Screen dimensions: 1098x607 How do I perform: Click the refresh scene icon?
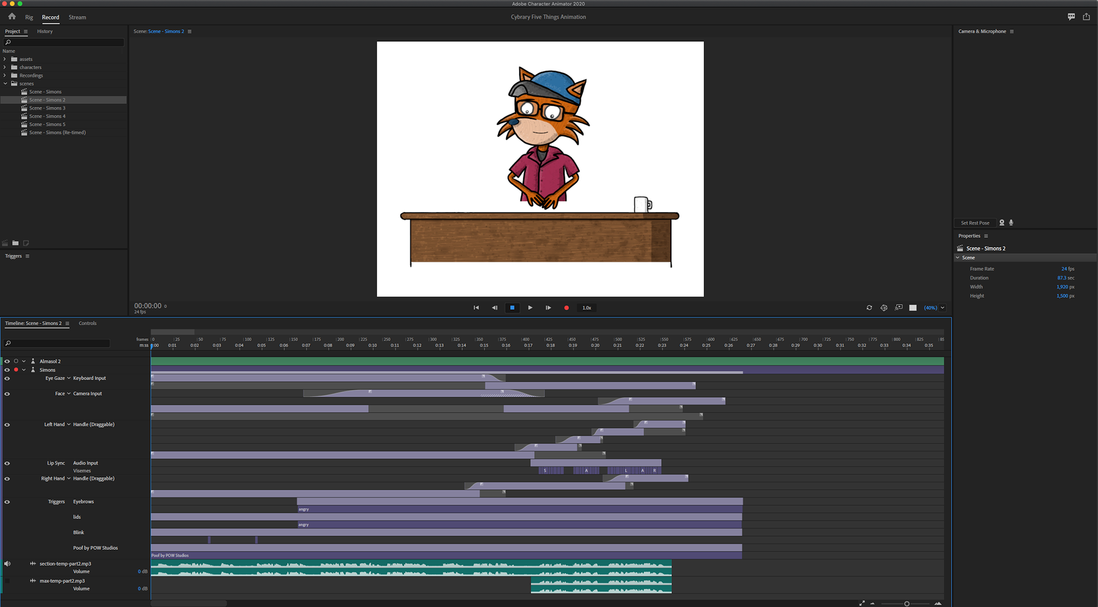coord(869,308)
